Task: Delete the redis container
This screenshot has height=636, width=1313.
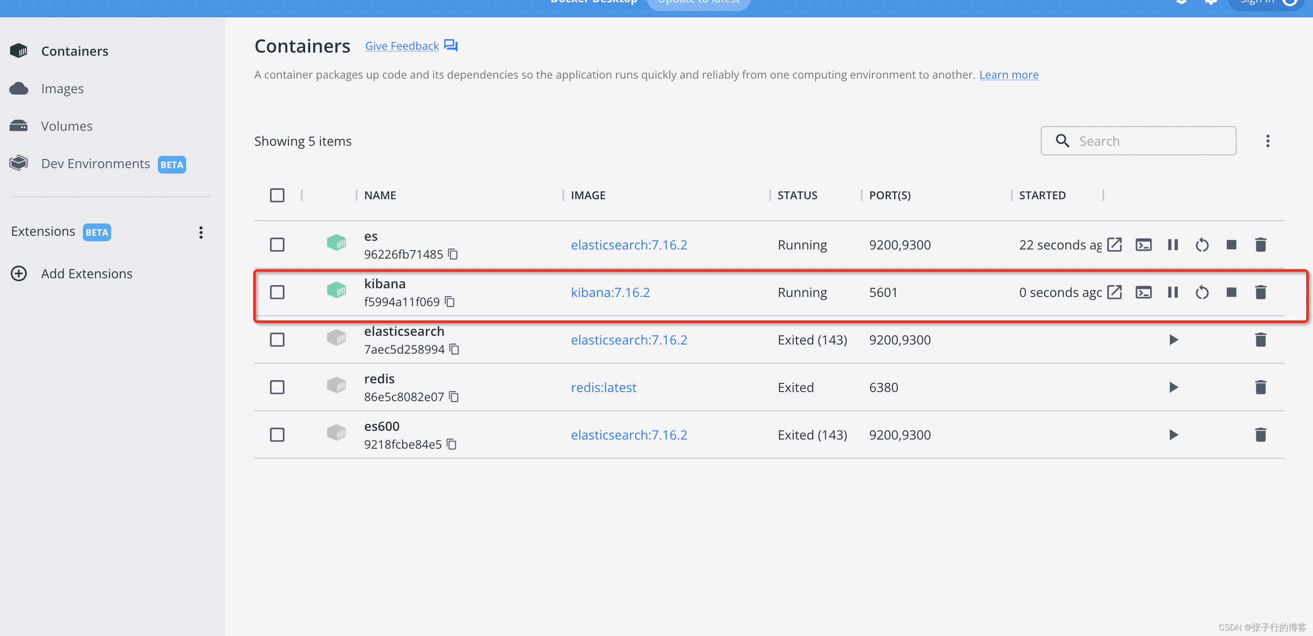Action: (x=1260, y=387)
